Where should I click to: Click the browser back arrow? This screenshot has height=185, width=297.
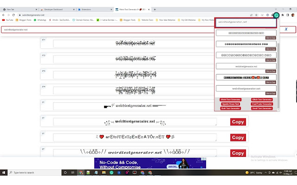[x=3, y=15]
